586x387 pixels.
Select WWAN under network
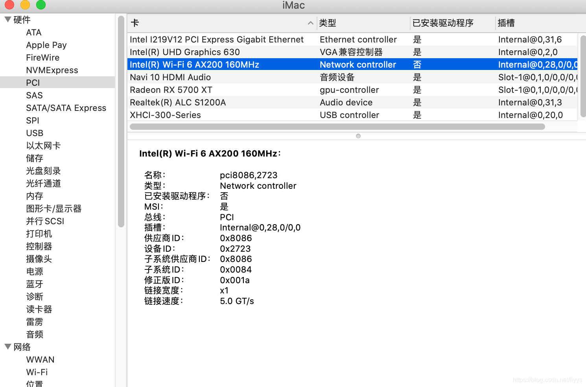(40, 359)
